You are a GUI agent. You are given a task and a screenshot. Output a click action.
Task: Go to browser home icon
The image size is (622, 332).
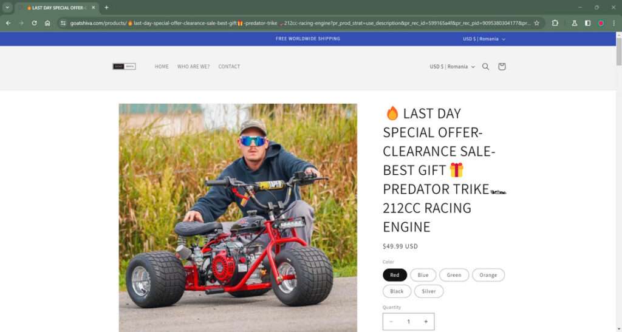click(x=47, y=23)
